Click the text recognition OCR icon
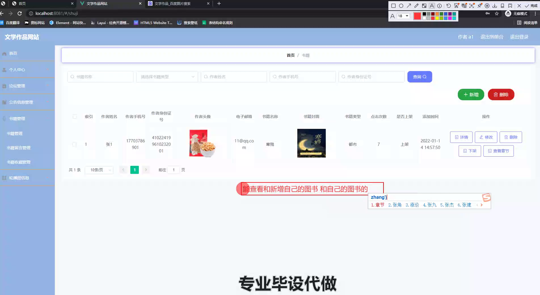Screen dimensions: 540x295 coord(472,6)
